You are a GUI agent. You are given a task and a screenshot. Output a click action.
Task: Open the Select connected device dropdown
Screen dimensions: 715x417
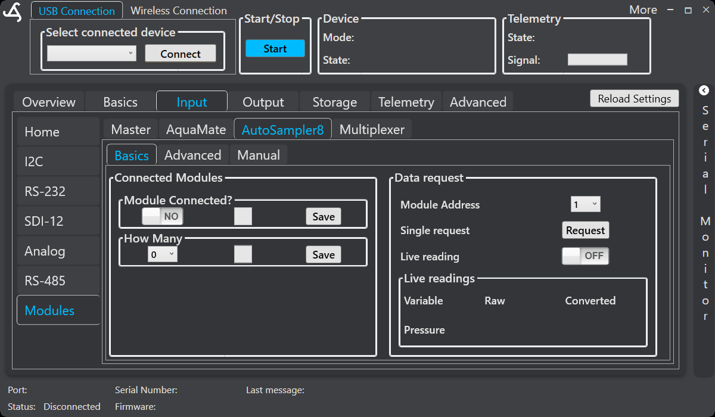[x=92, y=54]
